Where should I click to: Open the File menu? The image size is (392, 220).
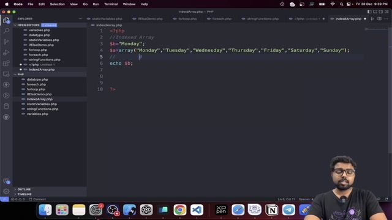point(31,4)
